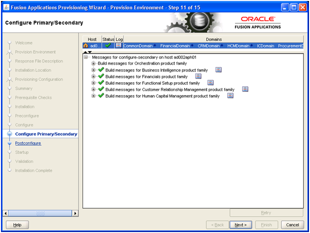Click the Next button
Screen dimensions: 310x233
[240, 225]
